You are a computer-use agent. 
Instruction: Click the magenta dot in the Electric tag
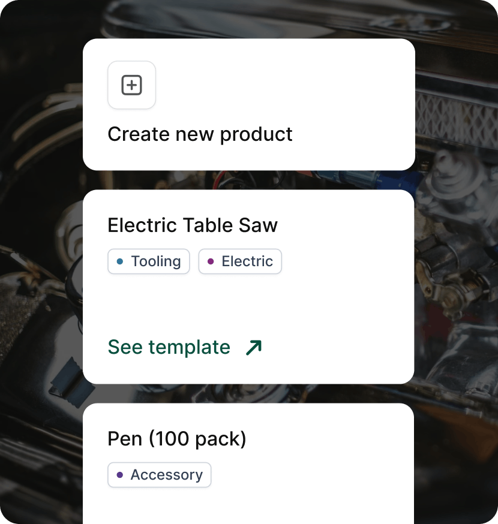[211, 261]
